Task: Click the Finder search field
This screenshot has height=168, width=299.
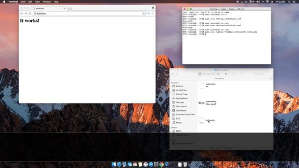Action: tap(261, 74)
